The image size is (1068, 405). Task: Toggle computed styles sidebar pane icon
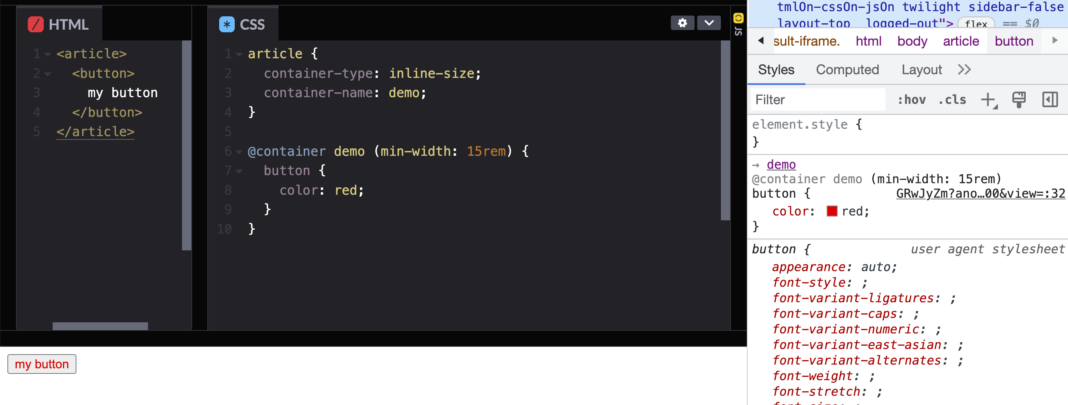coord(1049,100)
